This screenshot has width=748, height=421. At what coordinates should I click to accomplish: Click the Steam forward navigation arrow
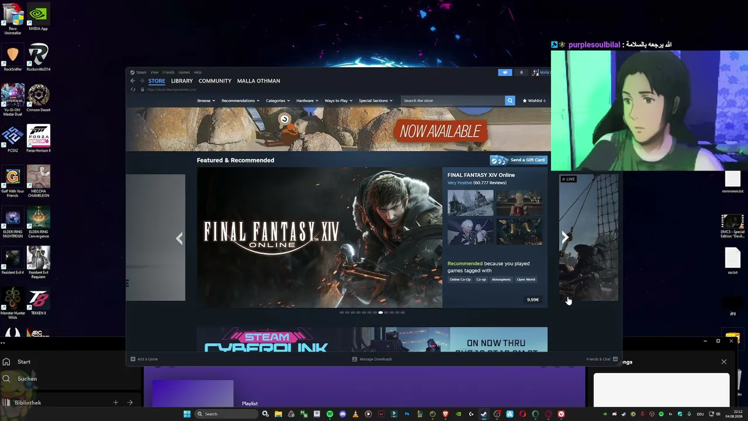pos(141,81)
